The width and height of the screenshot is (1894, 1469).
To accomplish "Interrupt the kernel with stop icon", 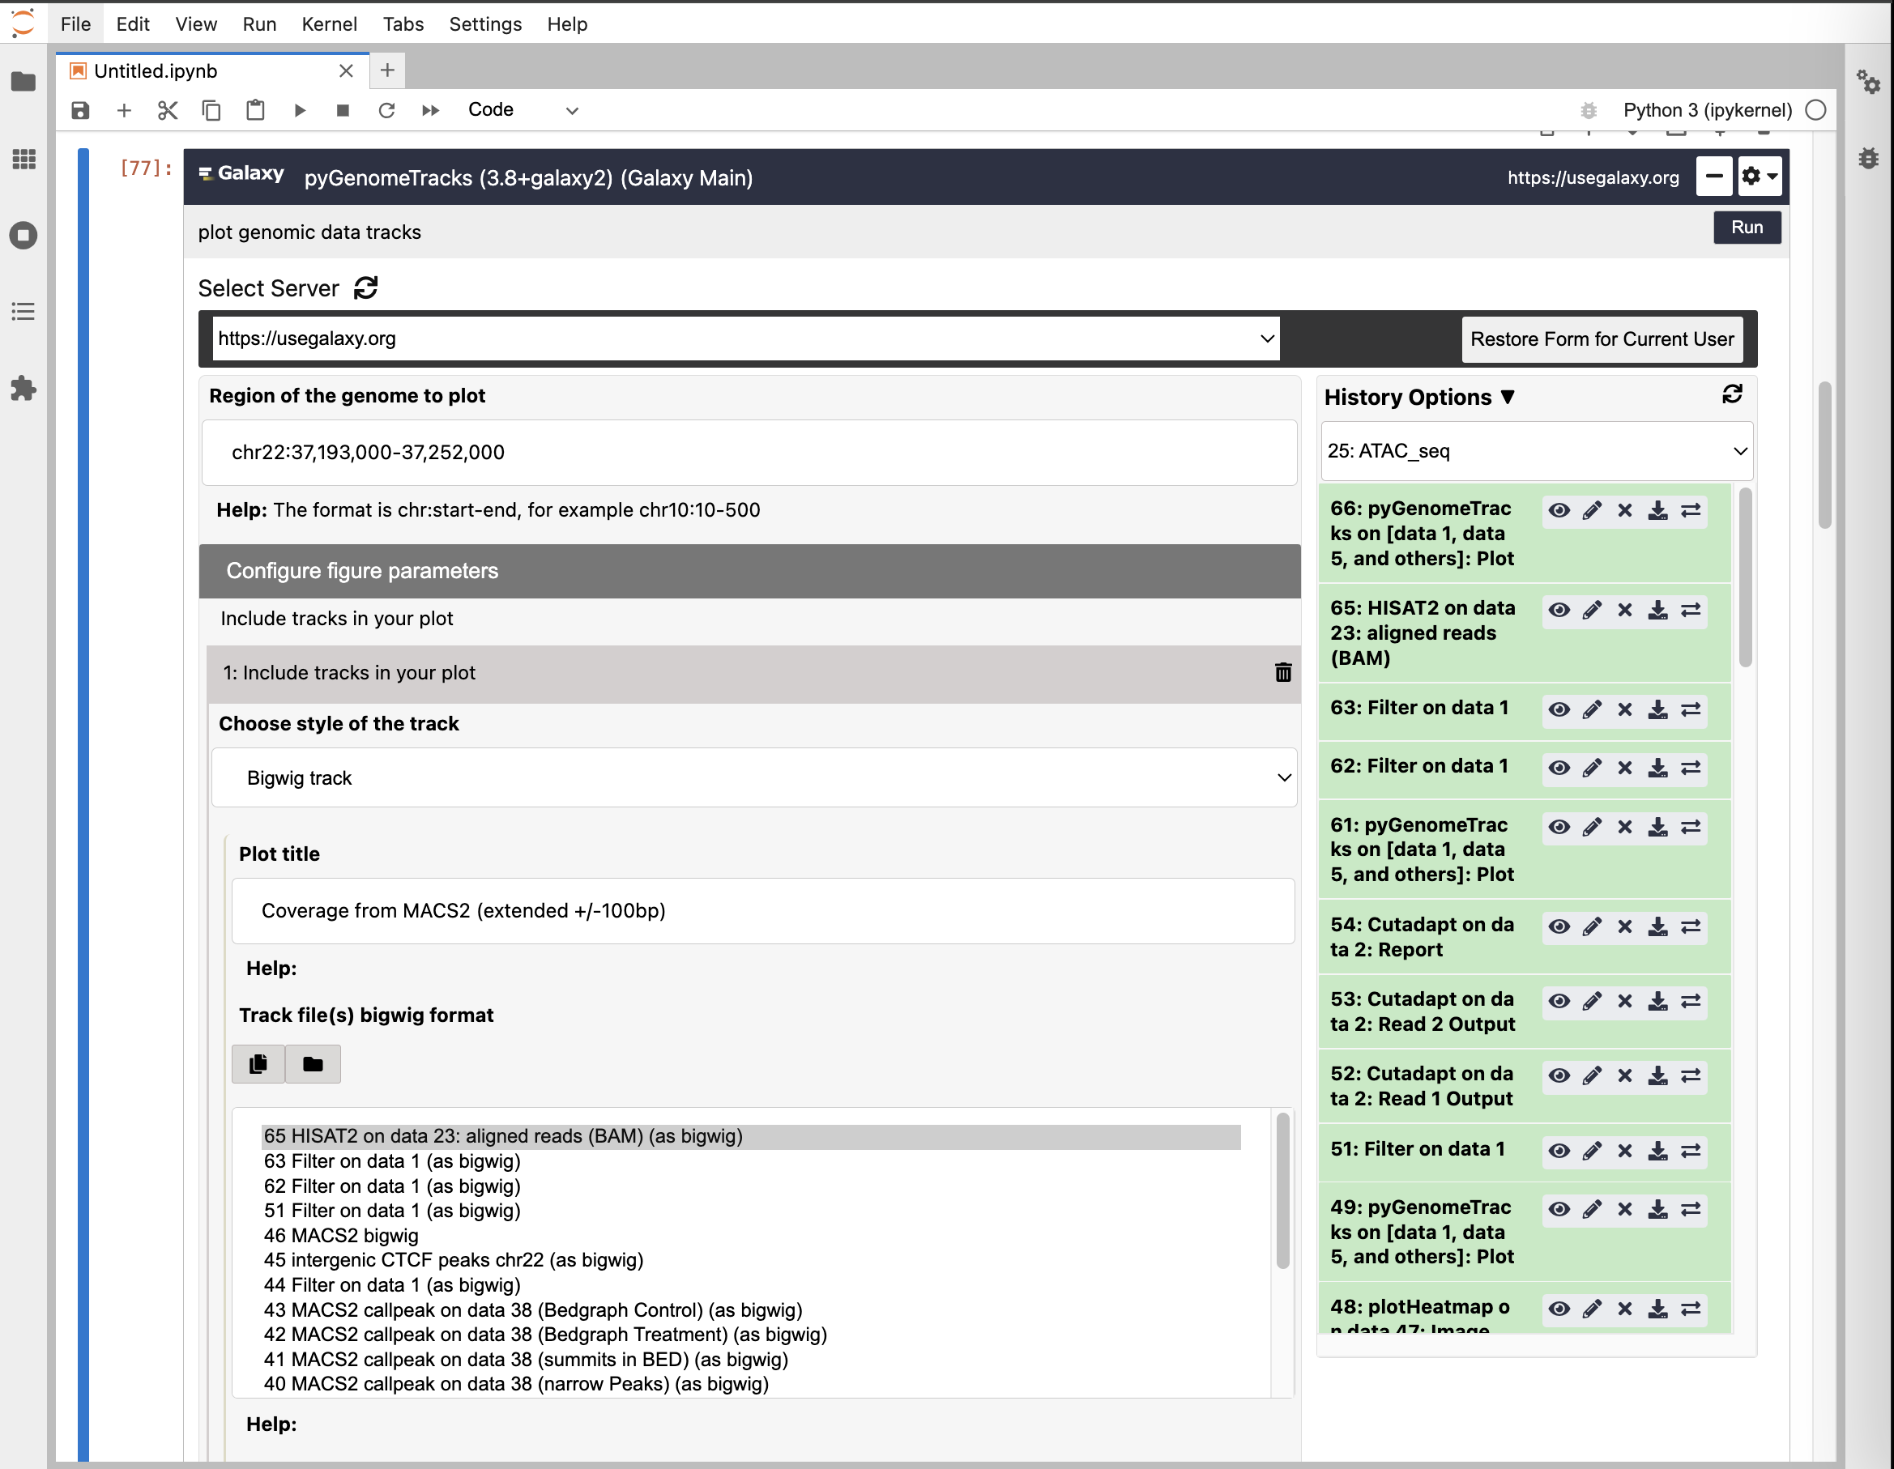I will [x=343, y=110].
